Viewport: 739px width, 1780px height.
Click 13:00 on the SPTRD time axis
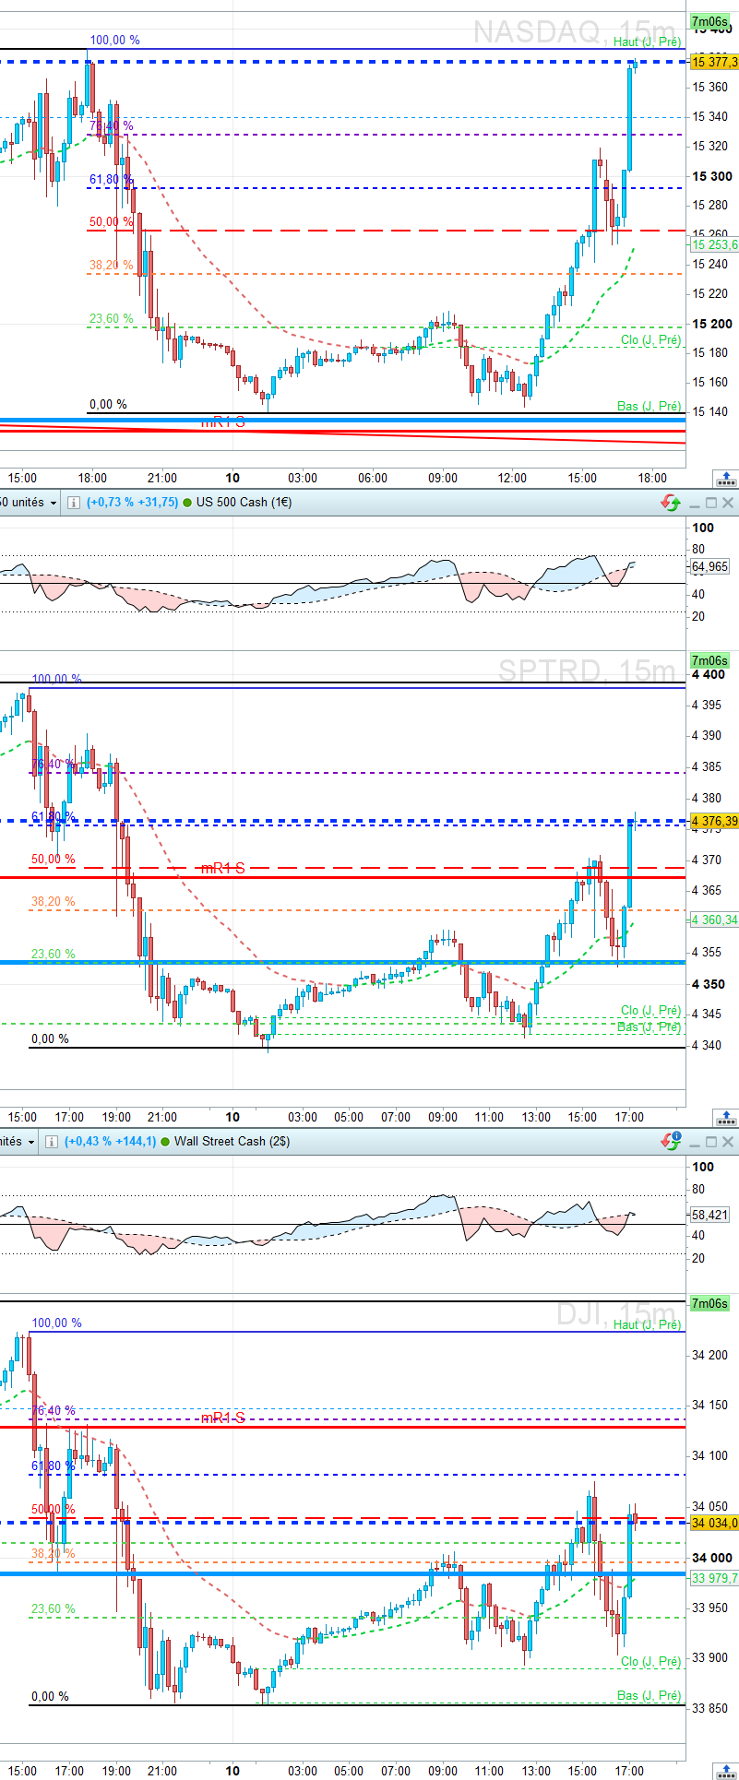coord(536,1117)
